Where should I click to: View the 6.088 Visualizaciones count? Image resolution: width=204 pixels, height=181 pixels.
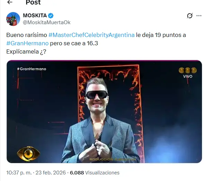coord(95,173)
